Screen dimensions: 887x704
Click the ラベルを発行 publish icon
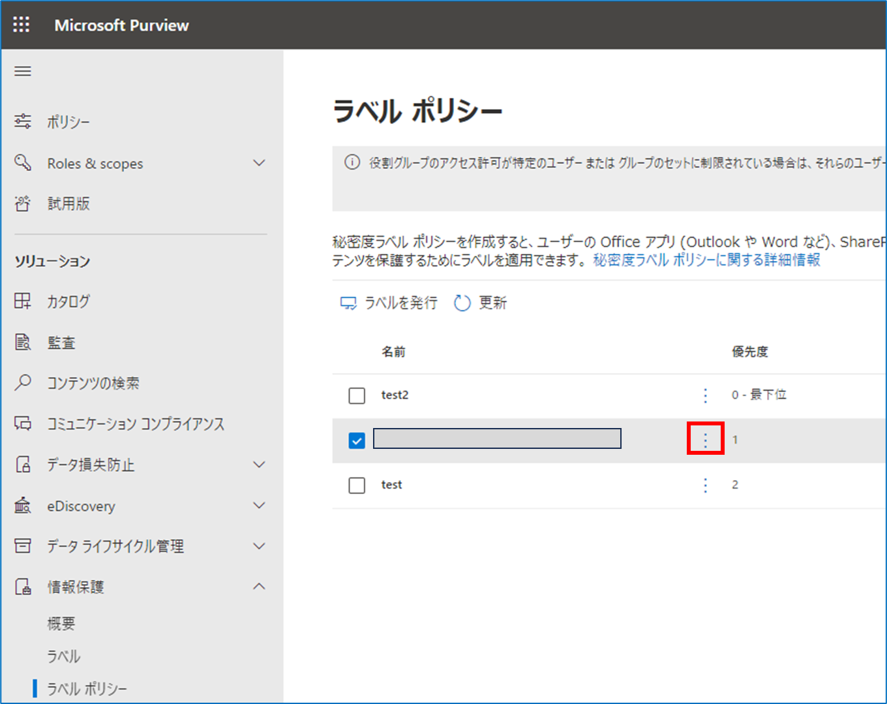pyautogui.click(x=348, y=303)
